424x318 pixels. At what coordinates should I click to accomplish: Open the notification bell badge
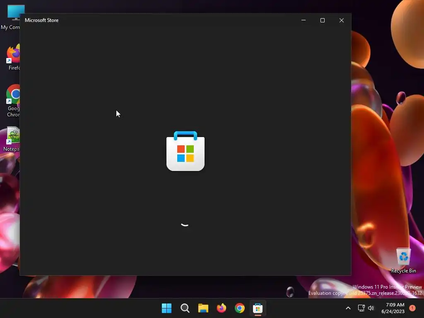[412, 308]
